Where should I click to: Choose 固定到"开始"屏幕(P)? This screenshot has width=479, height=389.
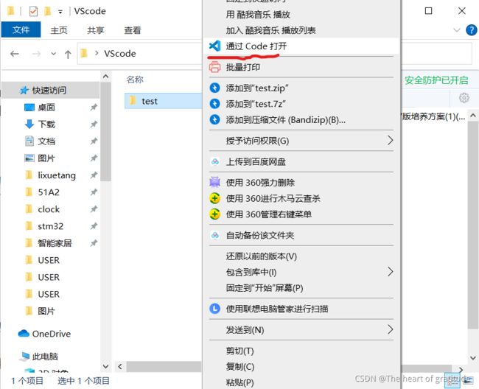coord(301,288)
